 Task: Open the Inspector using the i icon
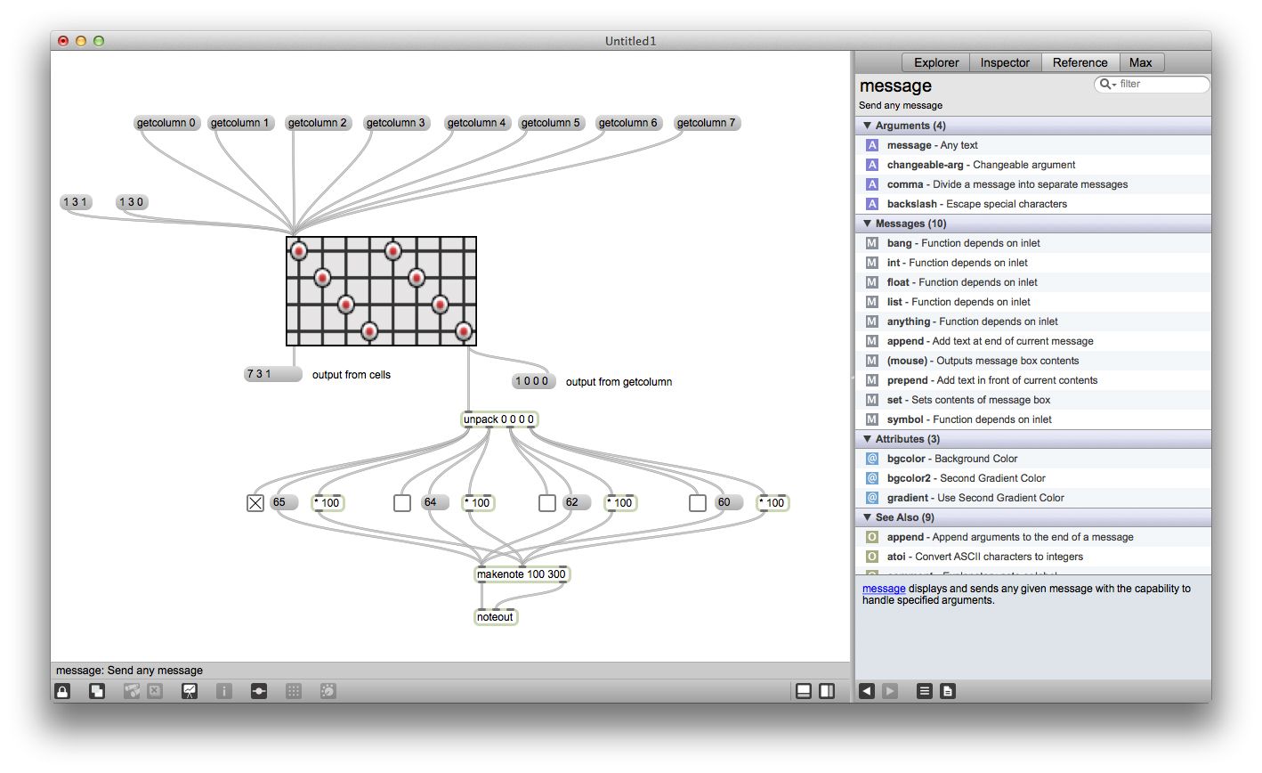coord(224,691)
